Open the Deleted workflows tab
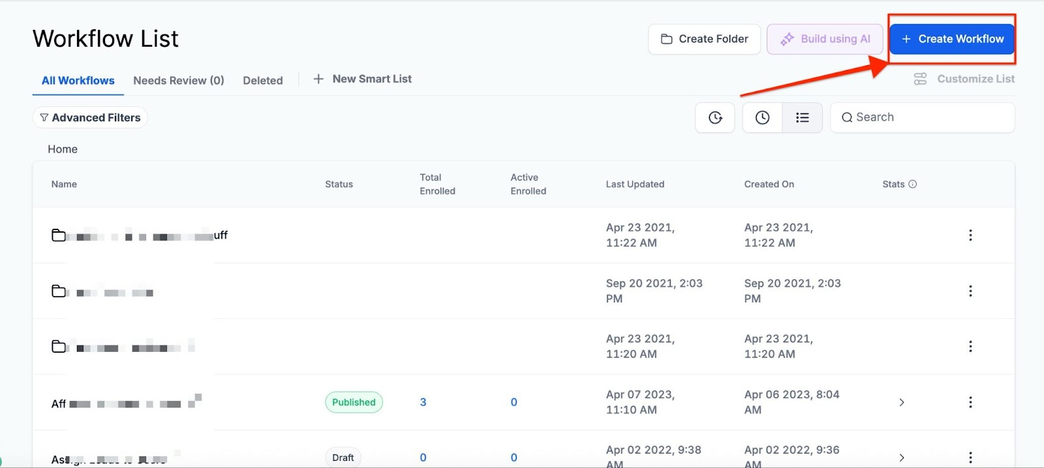The image size is (1044, 468). point(262,80)
